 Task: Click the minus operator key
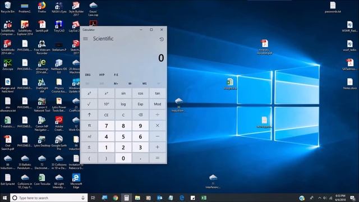click(158, 136)
